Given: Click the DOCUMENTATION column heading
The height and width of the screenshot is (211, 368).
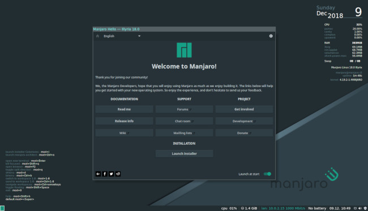Looking at the screenshot, I should pyautogui.click(x=124, y=99).
